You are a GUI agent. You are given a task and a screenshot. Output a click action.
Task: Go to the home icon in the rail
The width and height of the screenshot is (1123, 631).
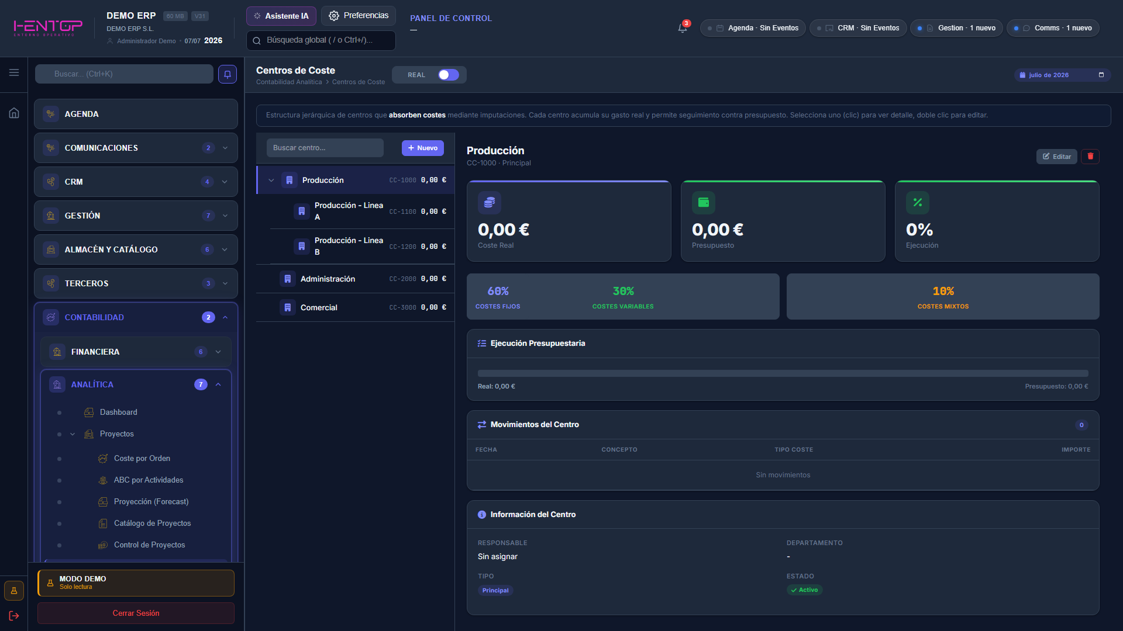click(x=14, y=113)
